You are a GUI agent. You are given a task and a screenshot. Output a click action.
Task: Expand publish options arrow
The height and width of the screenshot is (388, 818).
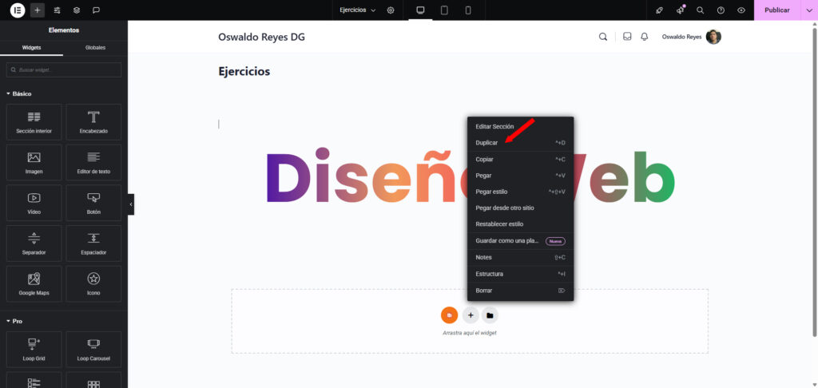(x=808, y=10)
